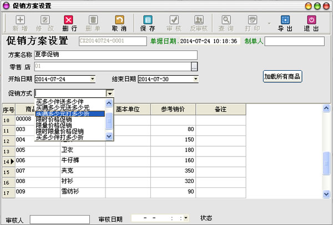This screenshot has width=333, height=225.
Task: Expand the 开始日期 date dropdown
Action: (x=92, y=79)
